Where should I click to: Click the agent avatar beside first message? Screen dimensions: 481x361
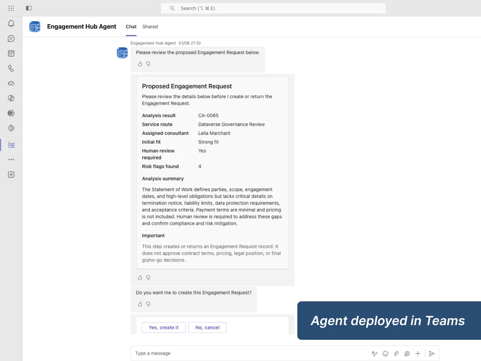[x=122, y=53]
